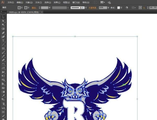Open the Transform panel grid icon
Image resolution: width=157 pixels, height=120 pixels.
(x=140, y=8)
